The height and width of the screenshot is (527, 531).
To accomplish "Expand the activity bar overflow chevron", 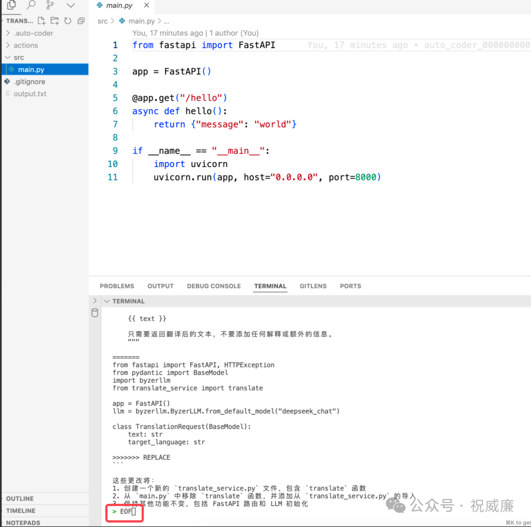I will coord(70,5).
